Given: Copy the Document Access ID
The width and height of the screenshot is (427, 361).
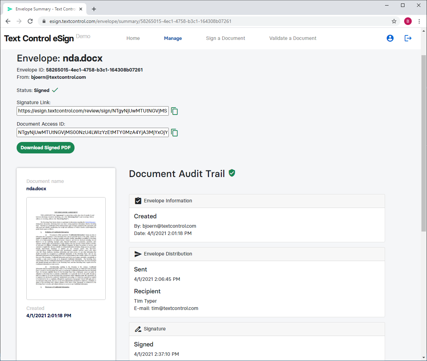Looking at the screenshot, I should 175,133.
